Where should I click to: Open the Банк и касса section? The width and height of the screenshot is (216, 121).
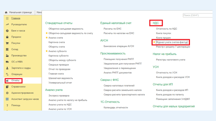click(x=18, y=31)
